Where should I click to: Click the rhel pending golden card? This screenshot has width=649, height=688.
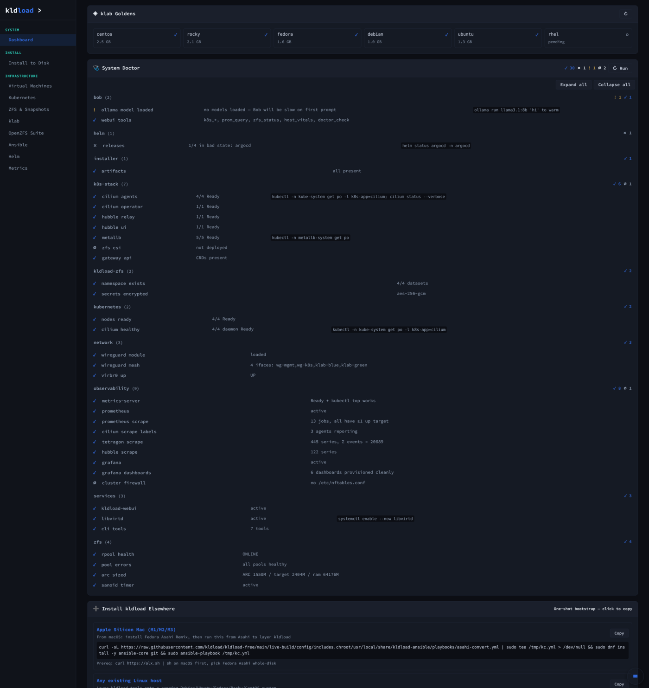click(588, 38)
